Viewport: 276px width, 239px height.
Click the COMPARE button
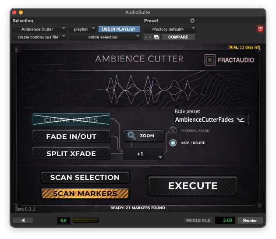(x=178, y=37)
